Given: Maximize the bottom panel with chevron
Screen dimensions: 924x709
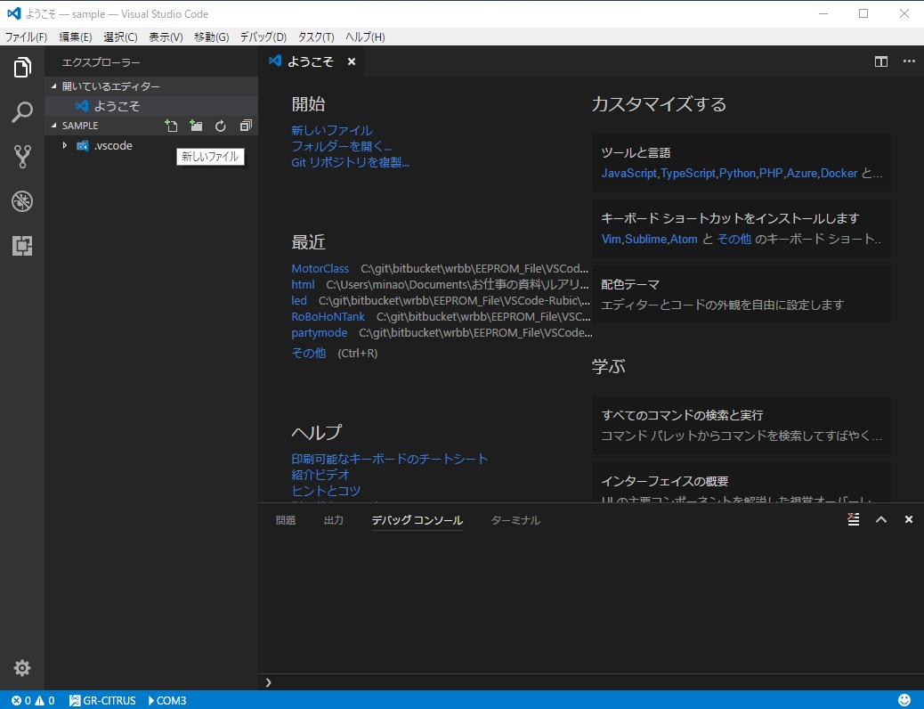Looking at the screenshot, I should [x=881, y=519].
